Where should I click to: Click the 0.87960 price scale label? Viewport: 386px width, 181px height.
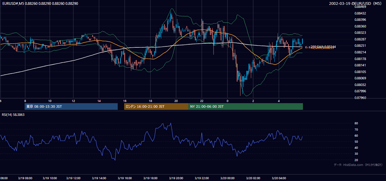(360, 98)
